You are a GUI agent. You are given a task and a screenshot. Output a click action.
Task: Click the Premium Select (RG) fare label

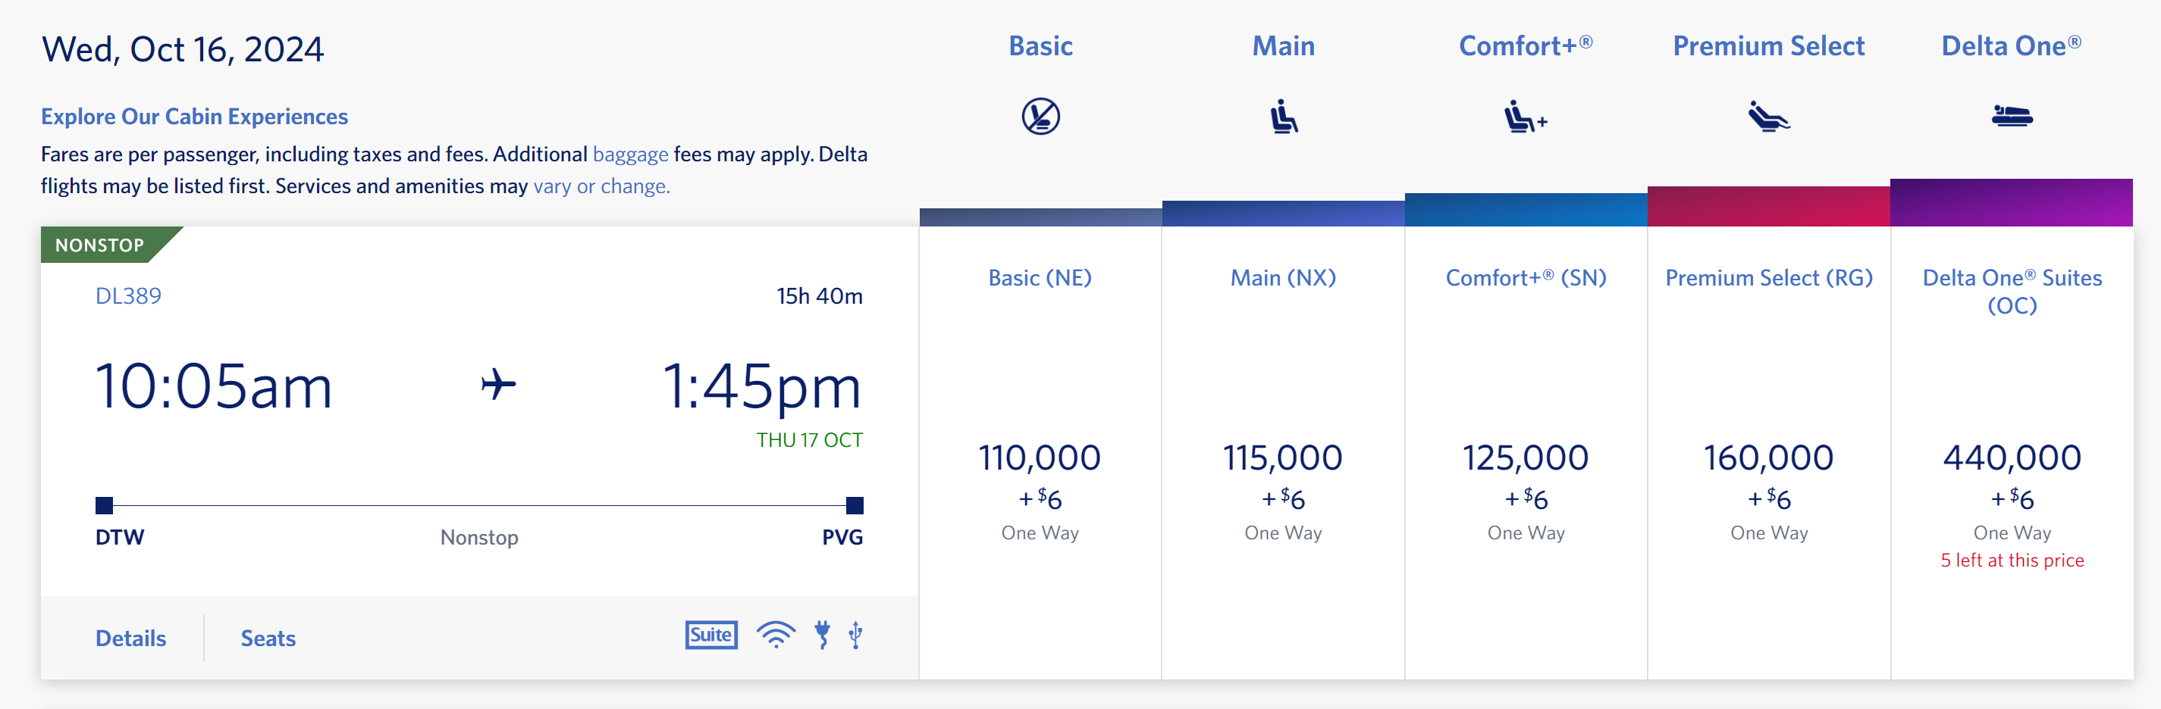[1768, 277]
